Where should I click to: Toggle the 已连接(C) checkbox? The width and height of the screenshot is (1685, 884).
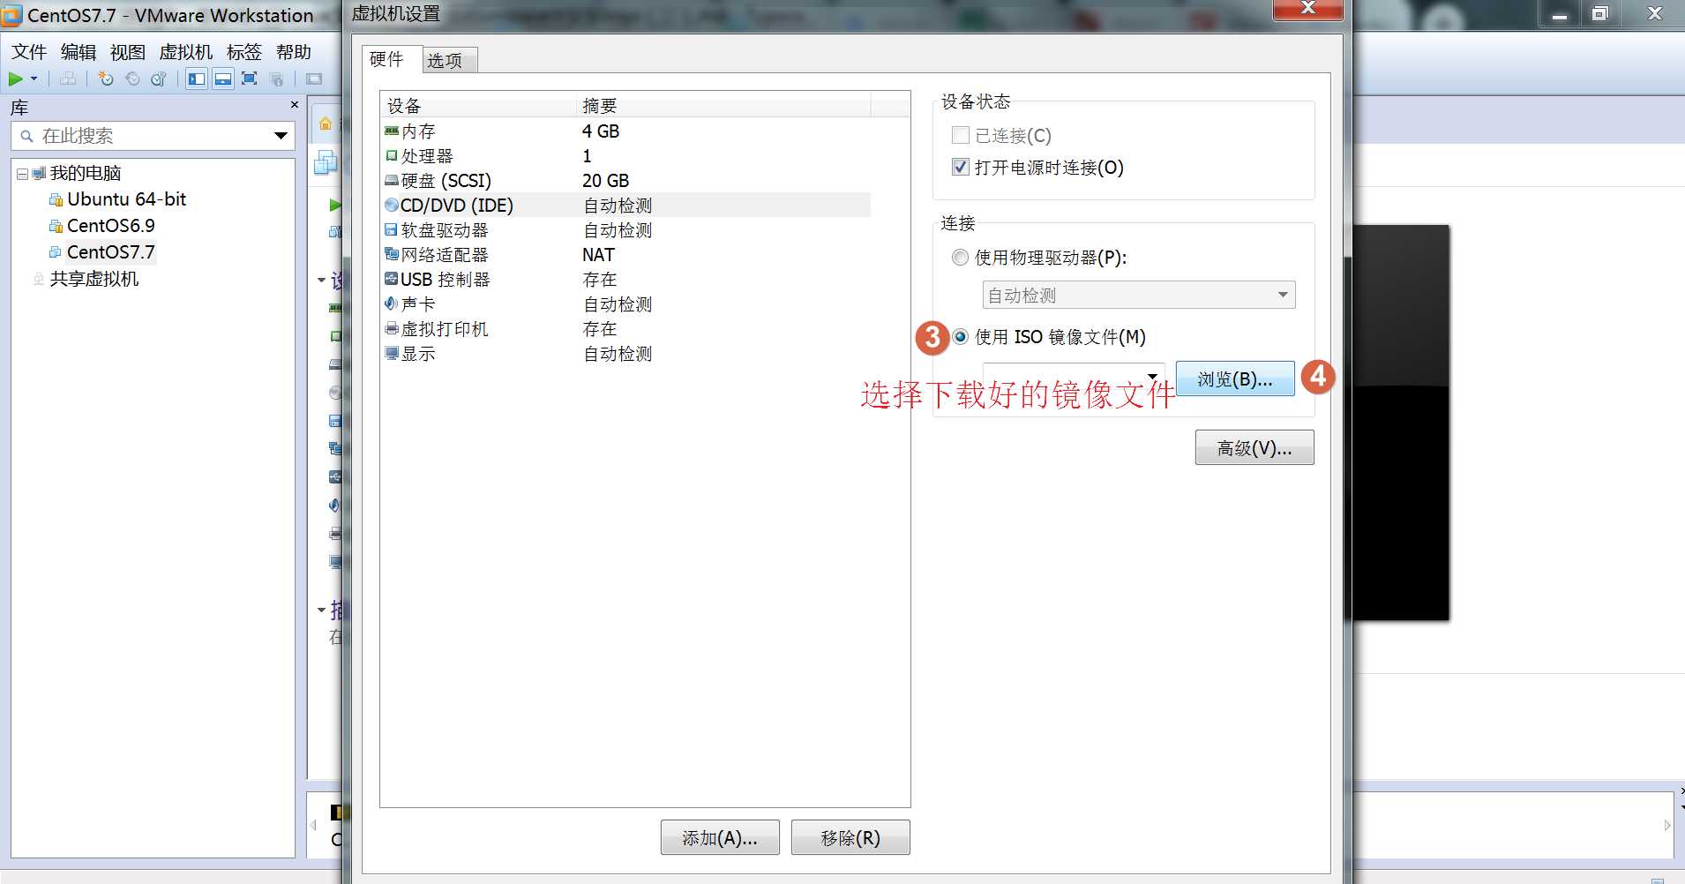(961, 136)
